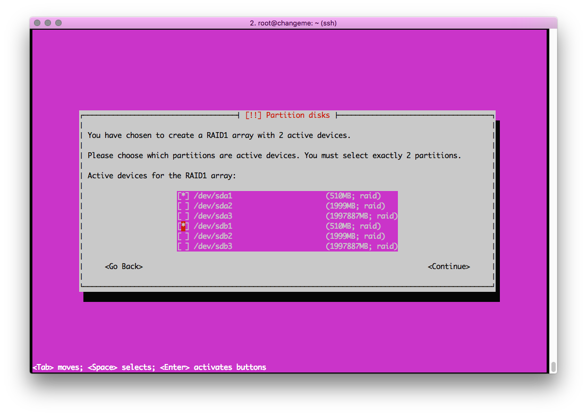The image size is (587, 416).
Task: Click the '[!!] Partition disks' title
Action: coord(287,115)
